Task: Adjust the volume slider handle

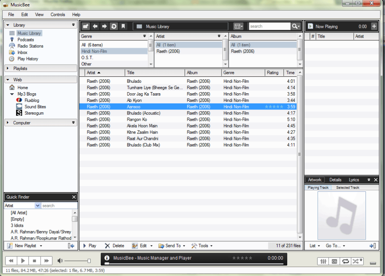Action: (x=89, y=261)
